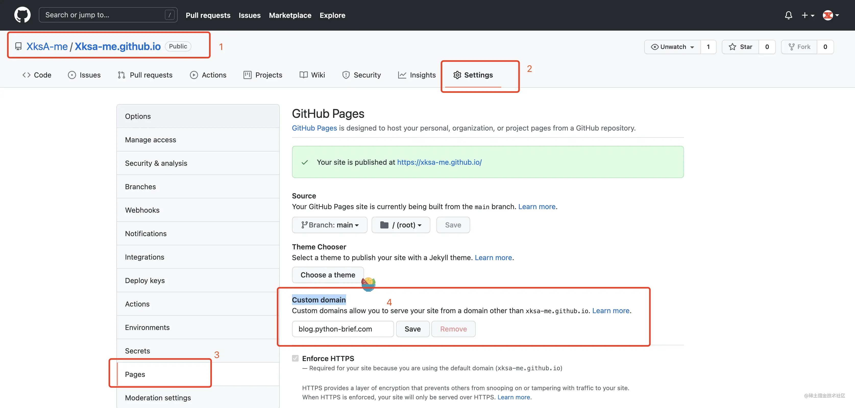Select Integrations in settings sidebar
855x408 pixels.
pyautogui.click(x=198, y=257)
